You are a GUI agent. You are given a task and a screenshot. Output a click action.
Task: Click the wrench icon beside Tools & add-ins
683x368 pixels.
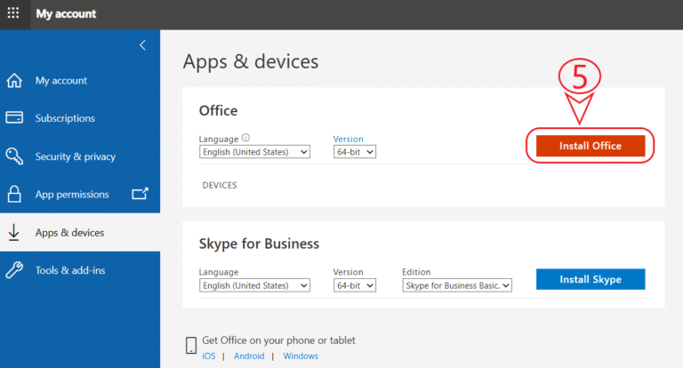tap(14, 270)
